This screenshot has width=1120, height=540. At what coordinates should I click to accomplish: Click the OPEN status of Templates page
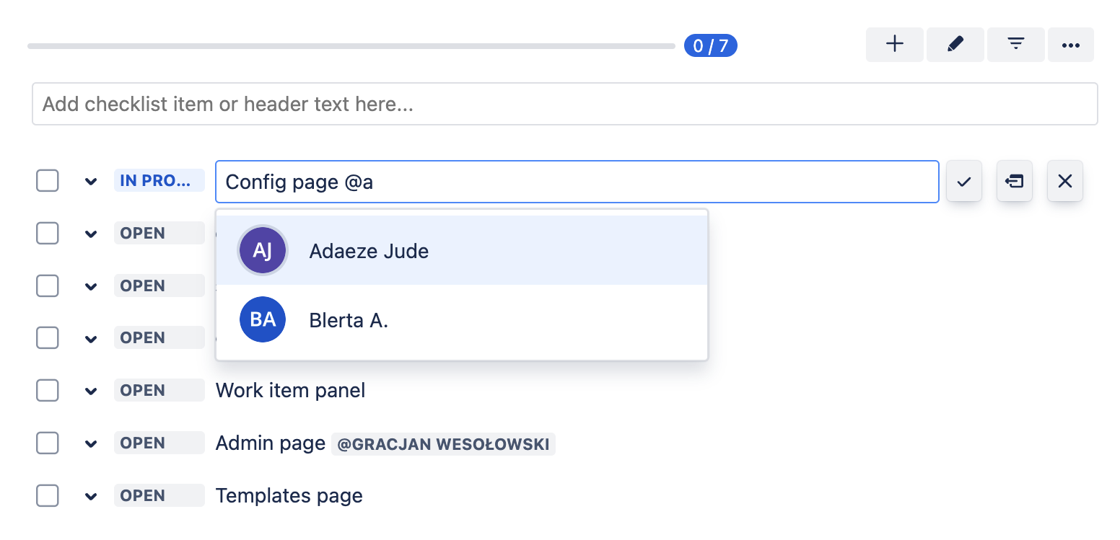click(x=159, y=495)
